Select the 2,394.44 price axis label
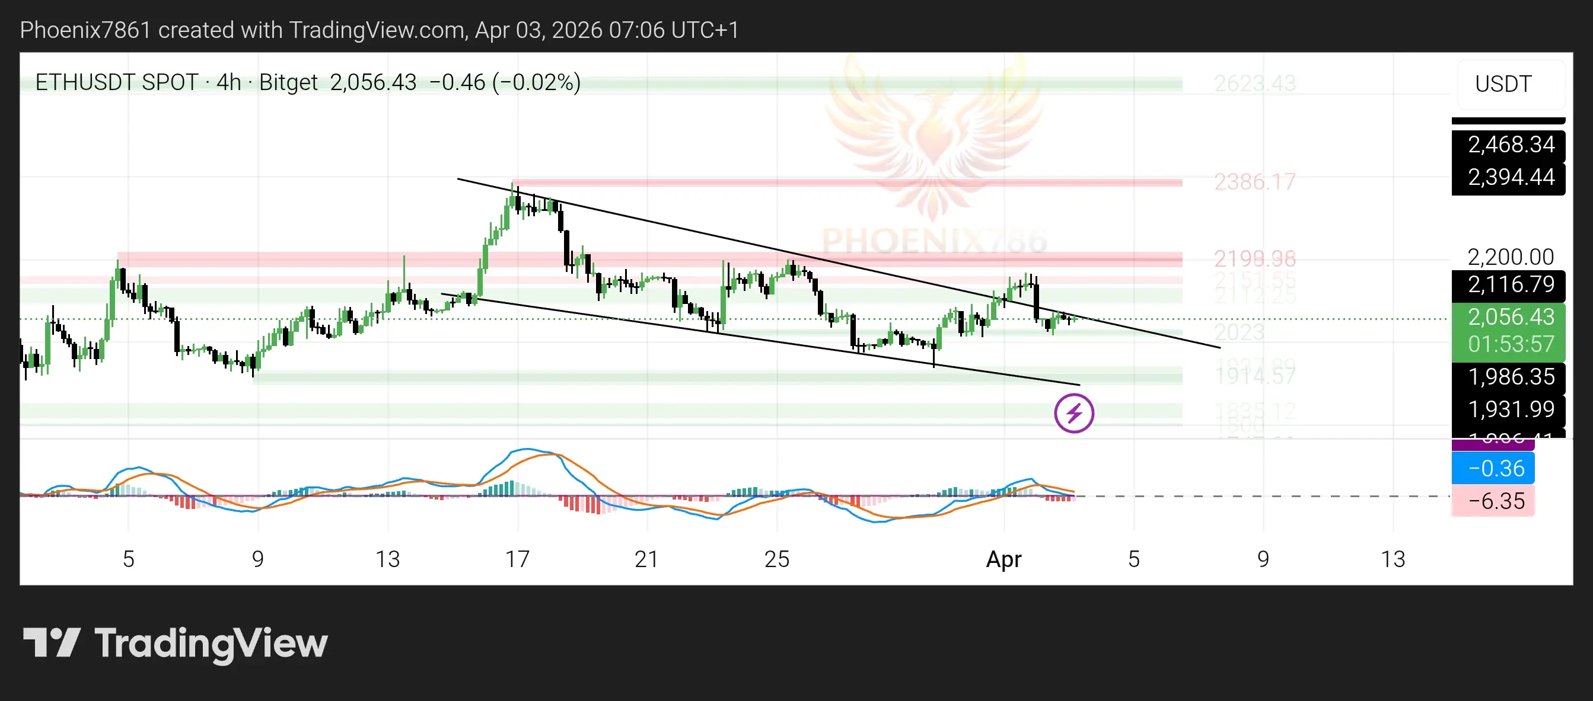The height and width of the screenshot is (701, 1593). click(1510, 177)
